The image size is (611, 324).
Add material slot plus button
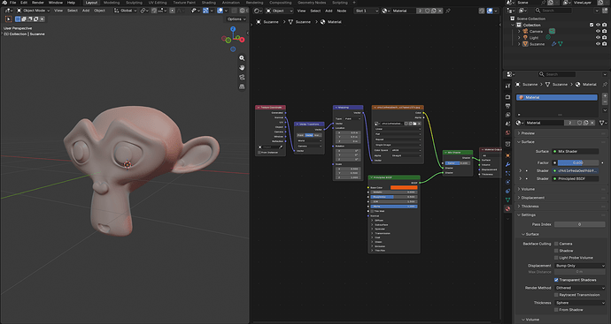point(605,96)
